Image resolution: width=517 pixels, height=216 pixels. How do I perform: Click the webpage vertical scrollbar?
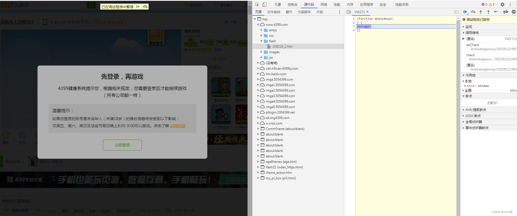coord(250,108)
